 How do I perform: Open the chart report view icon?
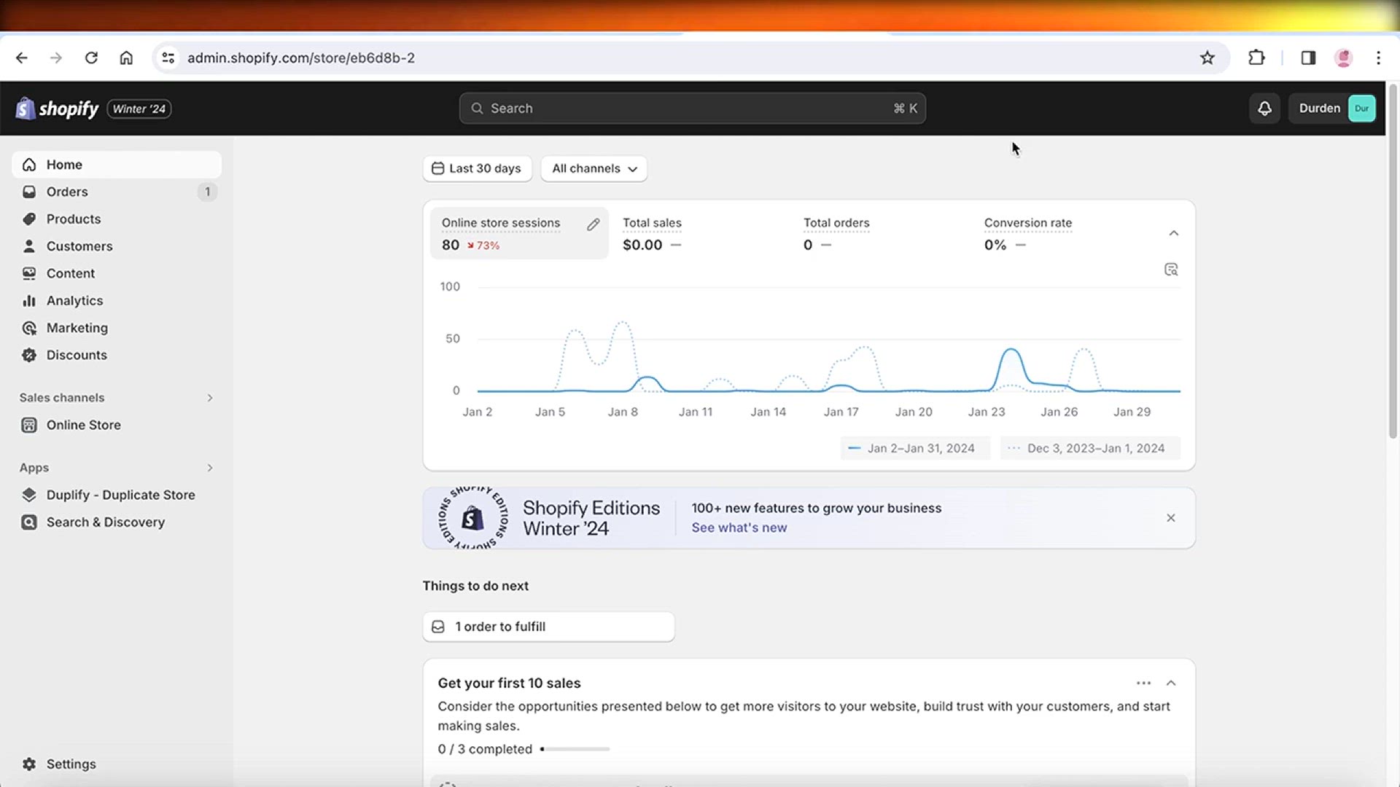tap(1171, 270)
